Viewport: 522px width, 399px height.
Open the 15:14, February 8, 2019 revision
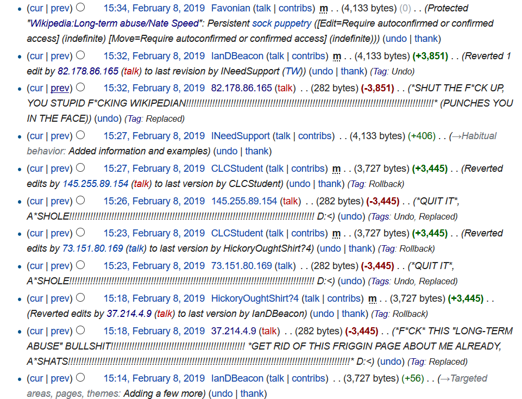(154, 378)
